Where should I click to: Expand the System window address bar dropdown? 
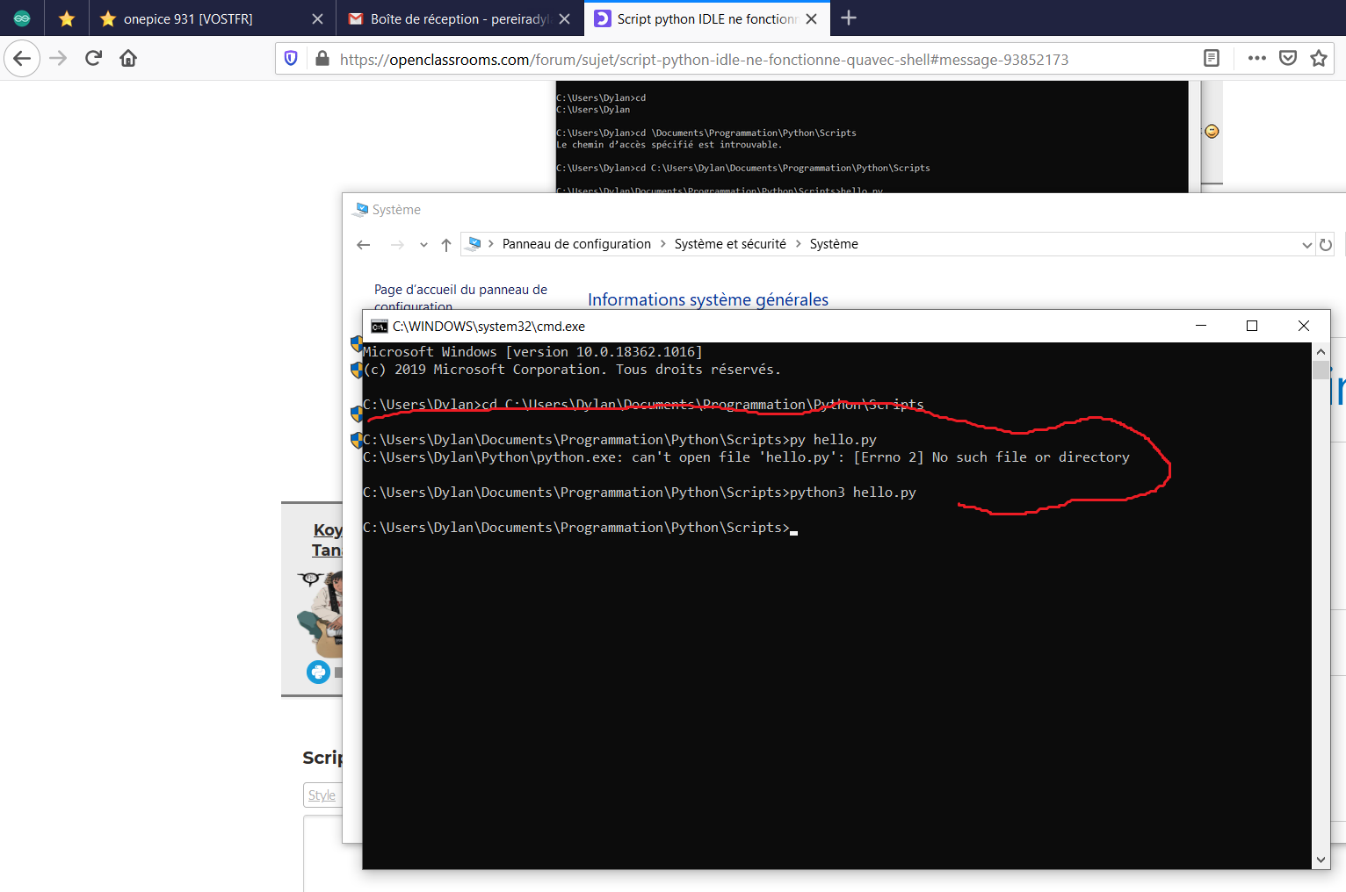pos(1307,244)
